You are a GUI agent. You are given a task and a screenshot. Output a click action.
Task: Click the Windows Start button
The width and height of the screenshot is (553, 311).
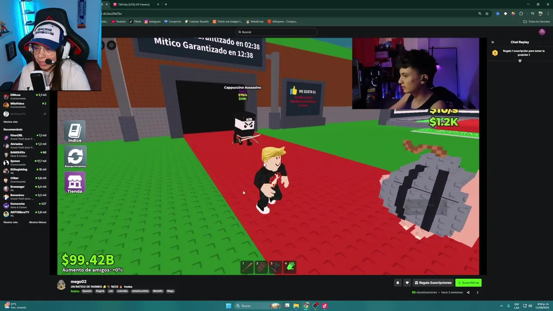click(229, 306)
